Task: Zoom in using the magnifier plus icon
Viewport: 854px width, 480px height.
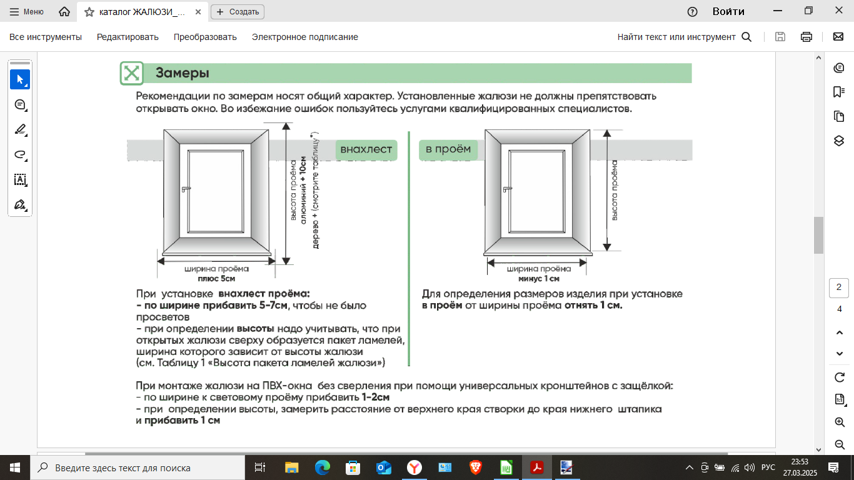Action: tap(840, 422)
